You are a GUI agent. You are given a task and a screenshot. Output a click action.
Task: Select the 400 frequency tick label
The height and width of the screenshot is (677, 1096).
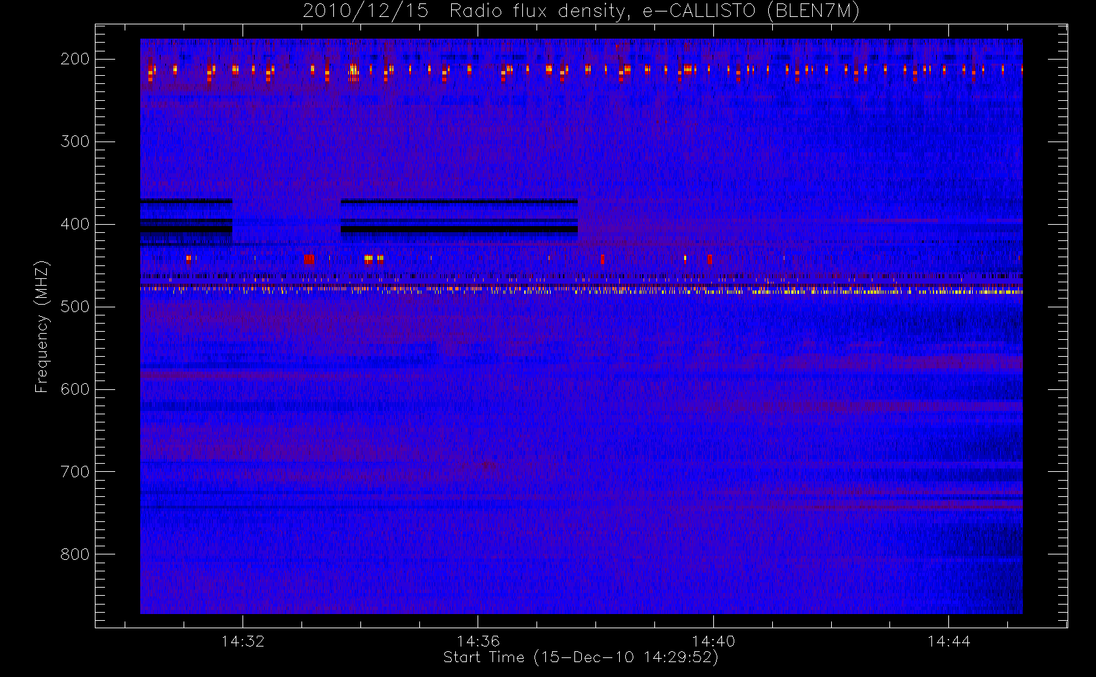[75, 224]
